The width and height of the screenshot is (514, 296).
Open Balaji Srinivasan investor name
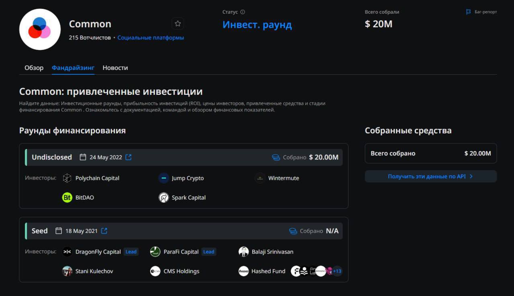(273, 252)
